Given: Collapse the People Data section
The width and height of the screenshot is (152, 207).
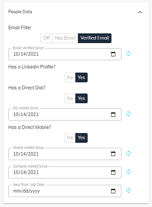Looking at the screenshot, I should pyautogui.click(x=140, y=12).
